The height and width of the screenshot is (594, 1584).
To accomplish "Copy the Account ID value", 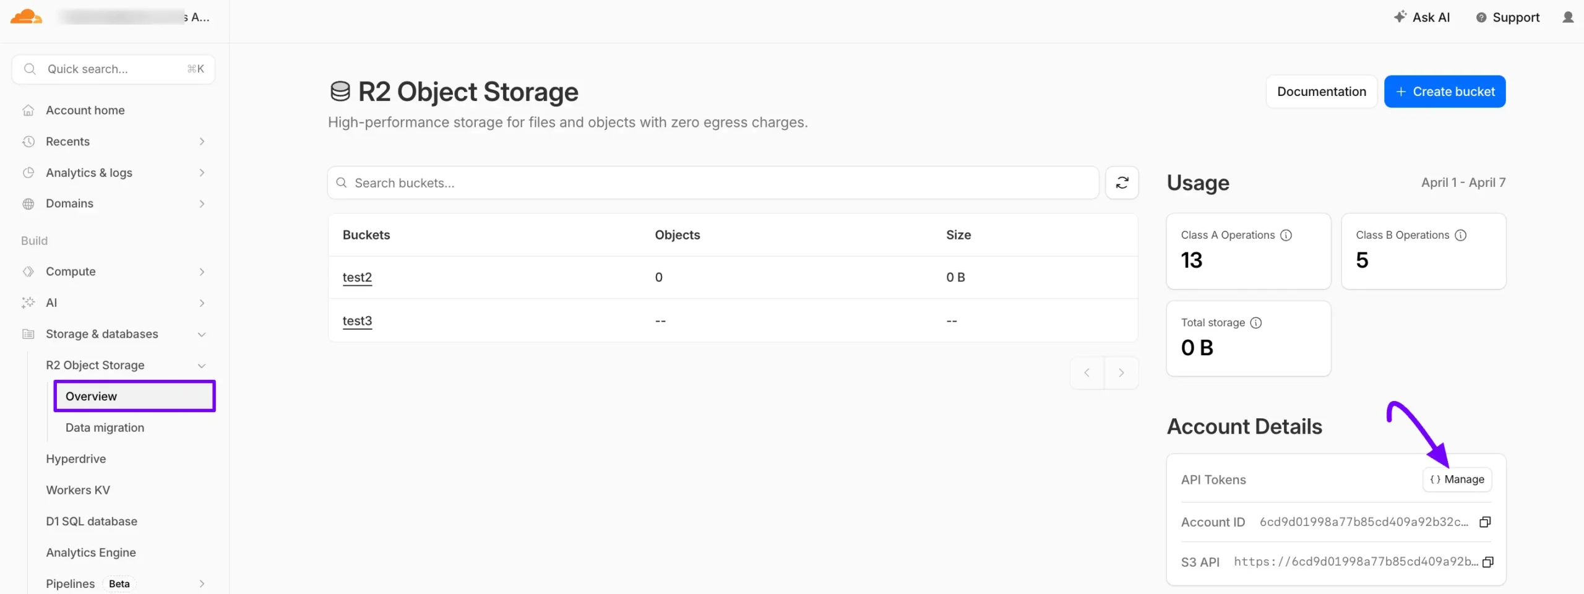I will tap(1485, 522).
